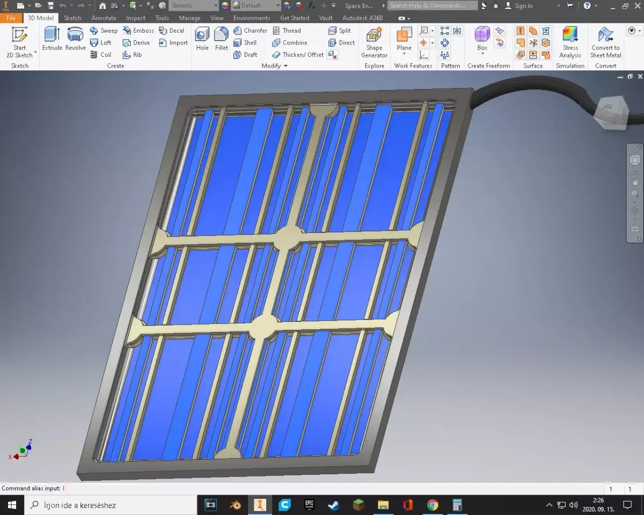Open the Axis work feature dropdown
The height and width of the screenshot is (515, 644).
tap(433, 31)
